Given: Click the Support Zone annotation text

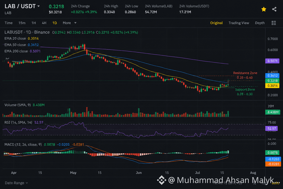Looking at the screenshot, I should [245, 89].
